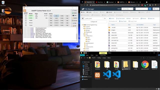Image resolution: width=160 pixels, height=90 pixels.
Task: Switch to the YouTube How To tab
Action: coord(100,2)
